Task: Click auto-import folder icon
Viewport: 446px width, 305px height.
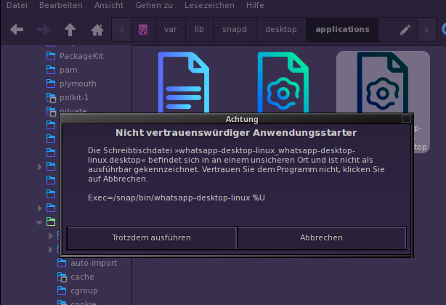Action: coord(62,263)
